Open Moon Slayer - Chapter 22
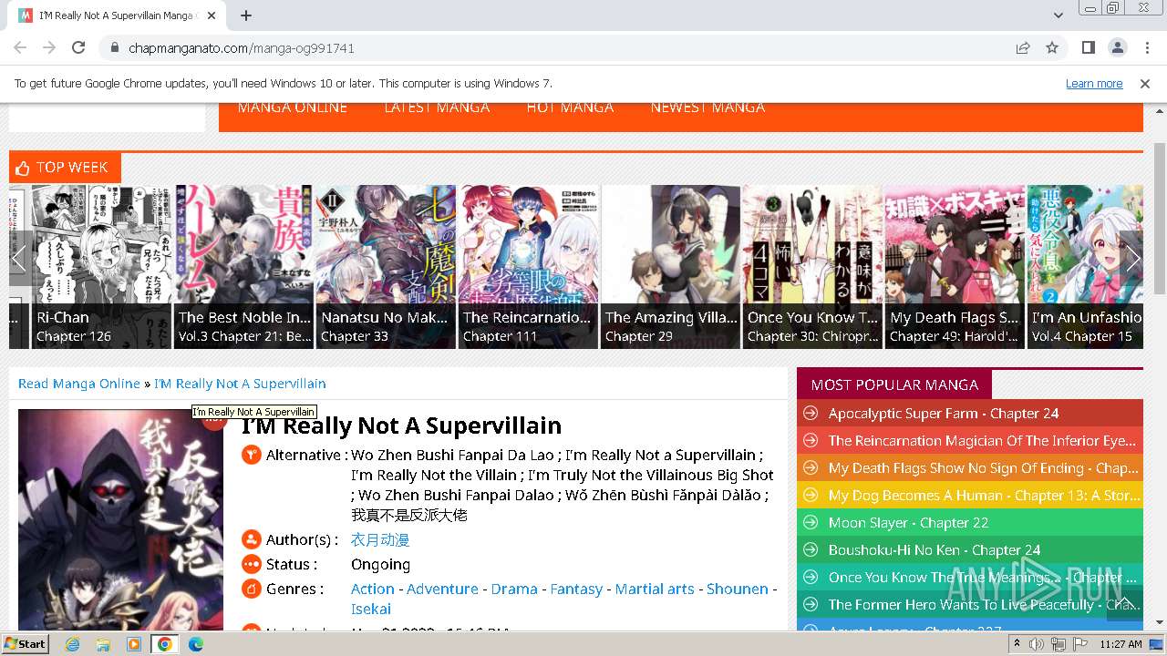 click(908, 523)
